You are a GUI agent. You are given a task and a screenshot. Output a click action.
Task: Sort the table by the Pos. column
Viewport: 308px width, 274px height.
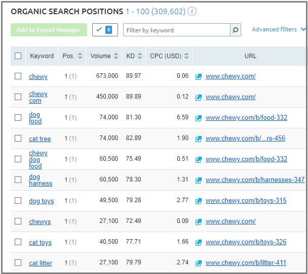(x=80, y=56)
